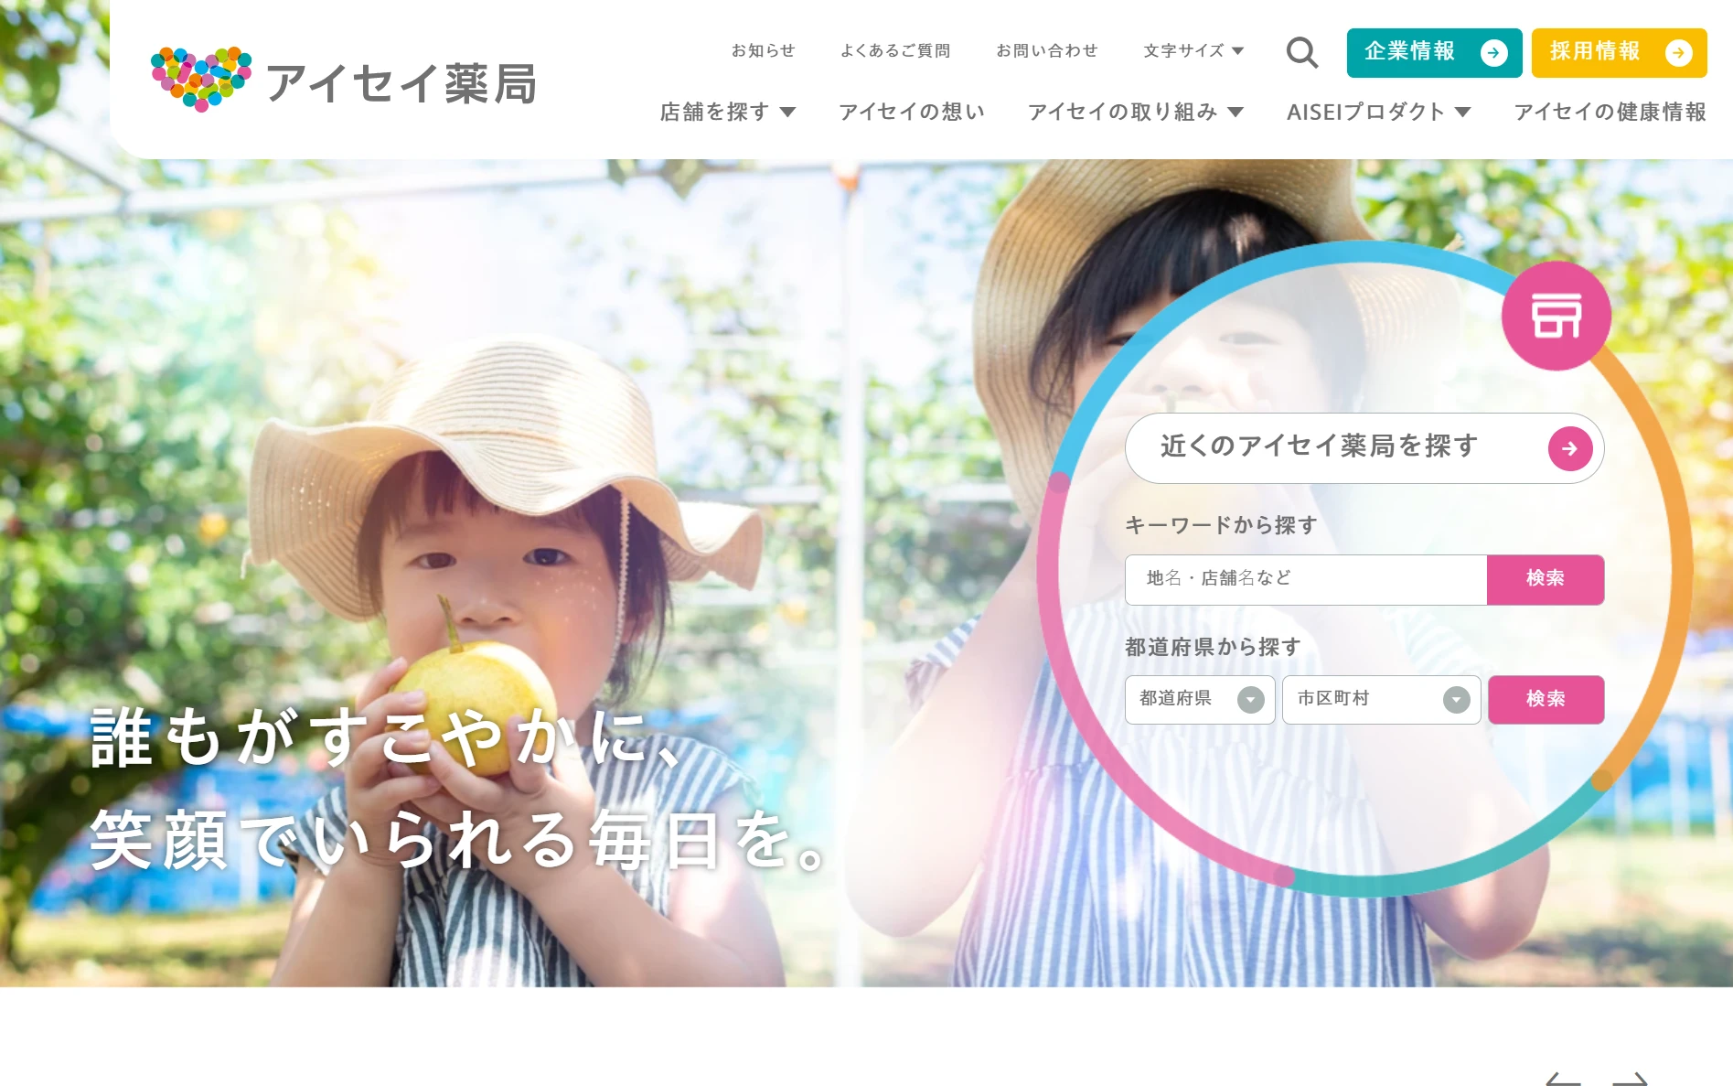Open お知らせ link

pos(763,51)
